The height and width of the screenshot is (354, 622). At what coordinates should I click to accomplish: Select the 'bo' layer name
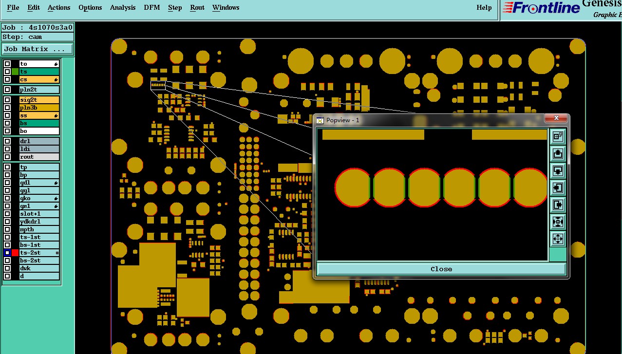tap(39, 131)
